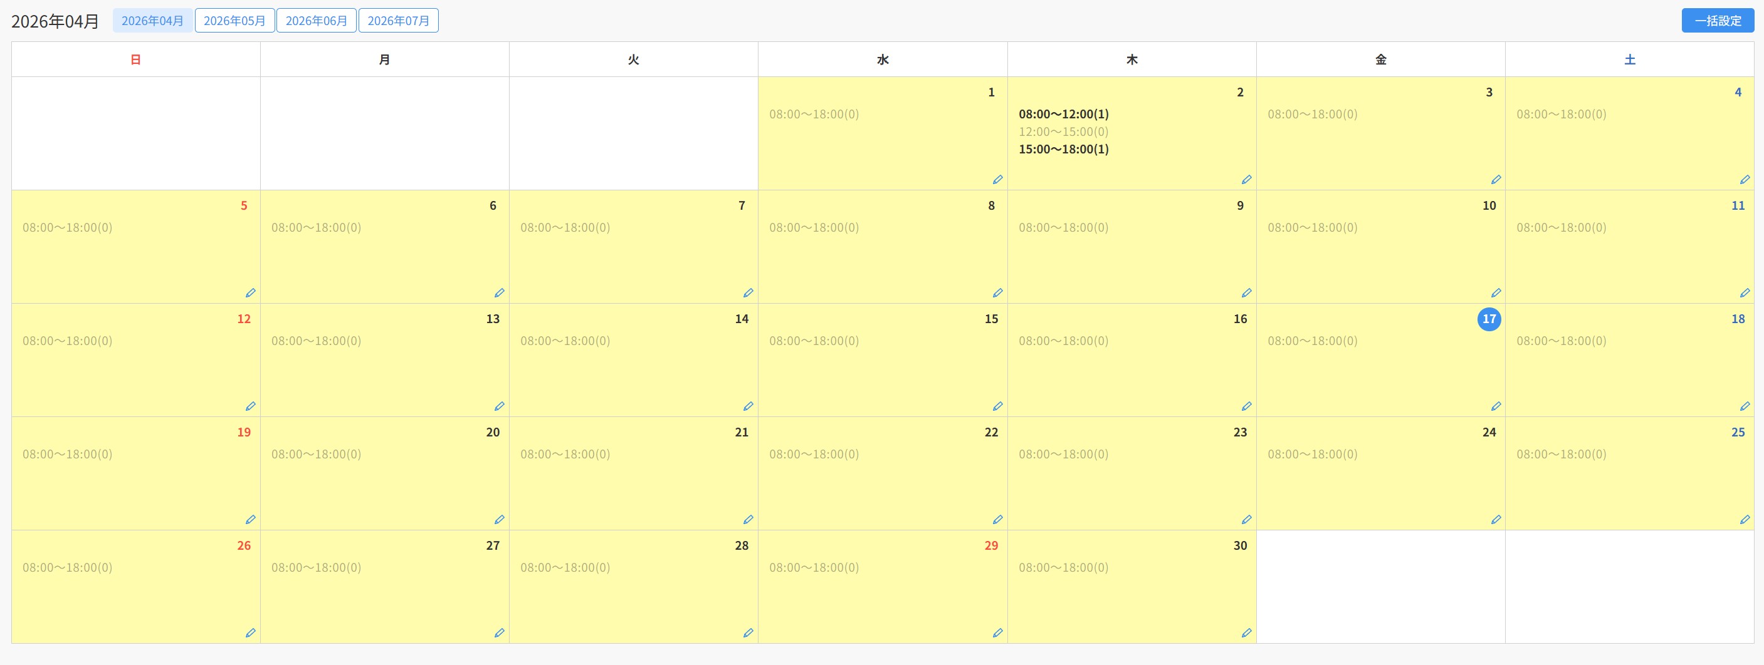Click the edit pencil icon for April 1

click(x=997, y=180)
